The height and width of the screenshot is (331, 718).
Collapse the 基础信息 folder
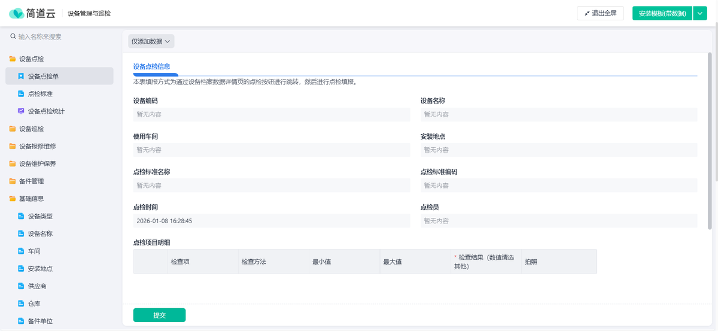(x=31, y=199)
